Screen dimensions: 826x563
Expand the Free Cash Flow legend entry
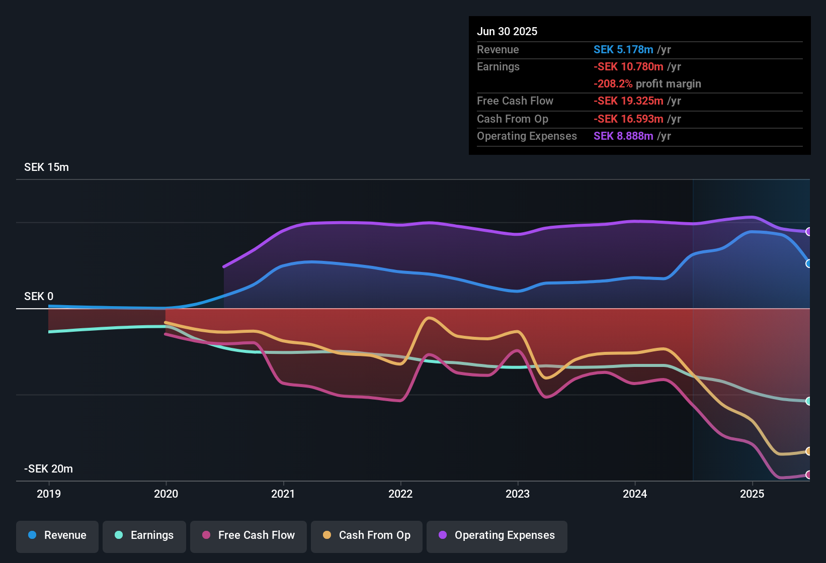tap(248, 535)
